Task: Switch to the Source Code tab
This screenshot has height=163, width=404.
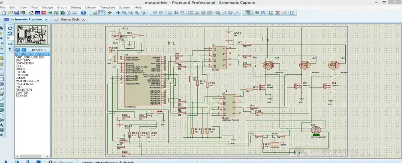Action: tap(70, 20)
